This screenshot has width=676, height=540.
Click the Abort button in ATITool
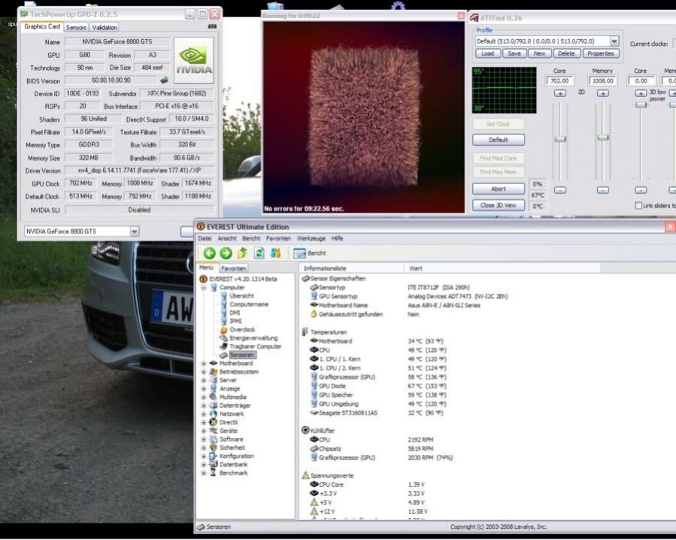(499, 189)
